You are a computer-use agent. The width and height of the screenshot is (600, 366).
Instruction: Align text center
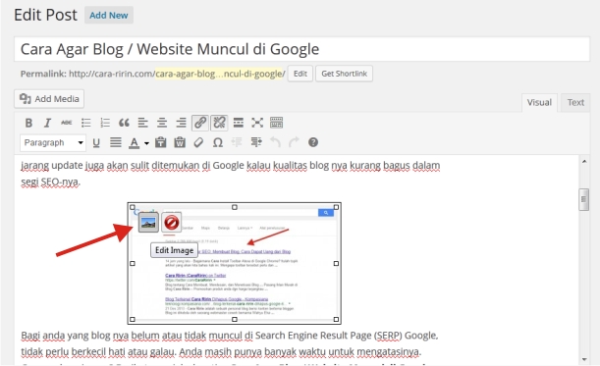(162, 123)
